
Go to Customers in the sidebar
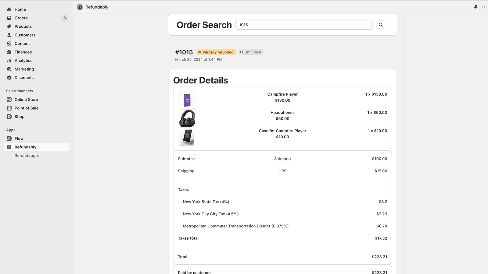[x=25, y=35]
